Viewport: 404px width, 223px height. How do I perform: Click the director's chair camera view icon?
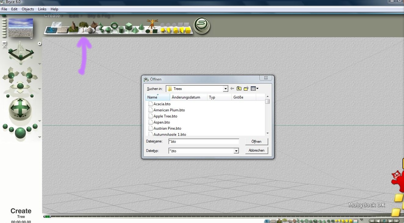[x=4, y=45]
